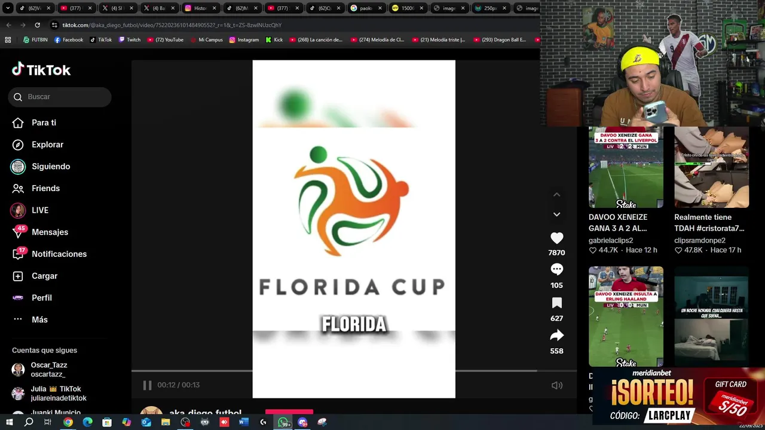Open File Explorer from taskbar

click(166, 422)
